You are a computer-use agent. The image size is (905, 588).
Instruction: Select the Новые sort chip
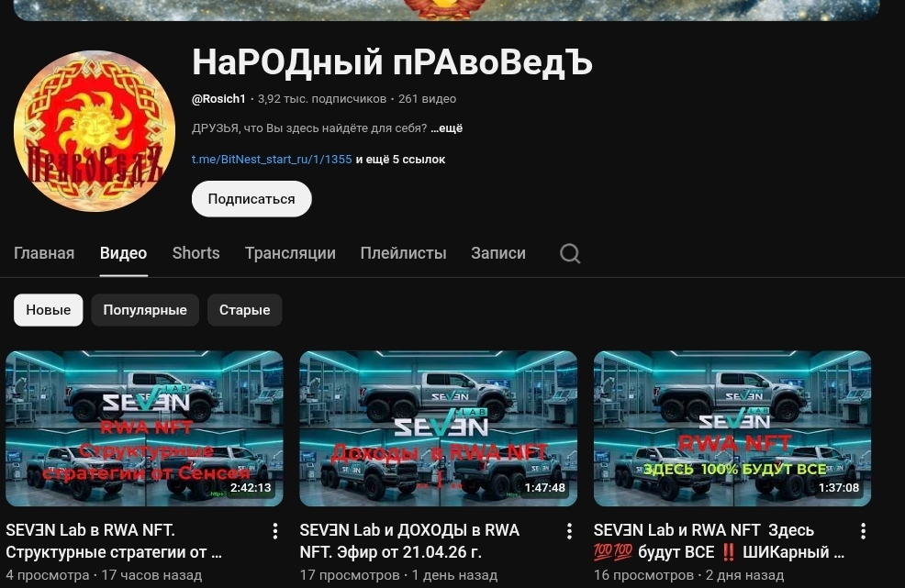pos(49,310)
